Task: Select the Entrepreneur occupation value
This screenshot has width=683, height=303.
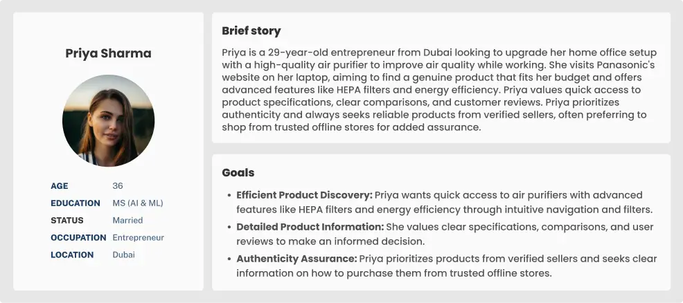Action: [x=139, y=238]
